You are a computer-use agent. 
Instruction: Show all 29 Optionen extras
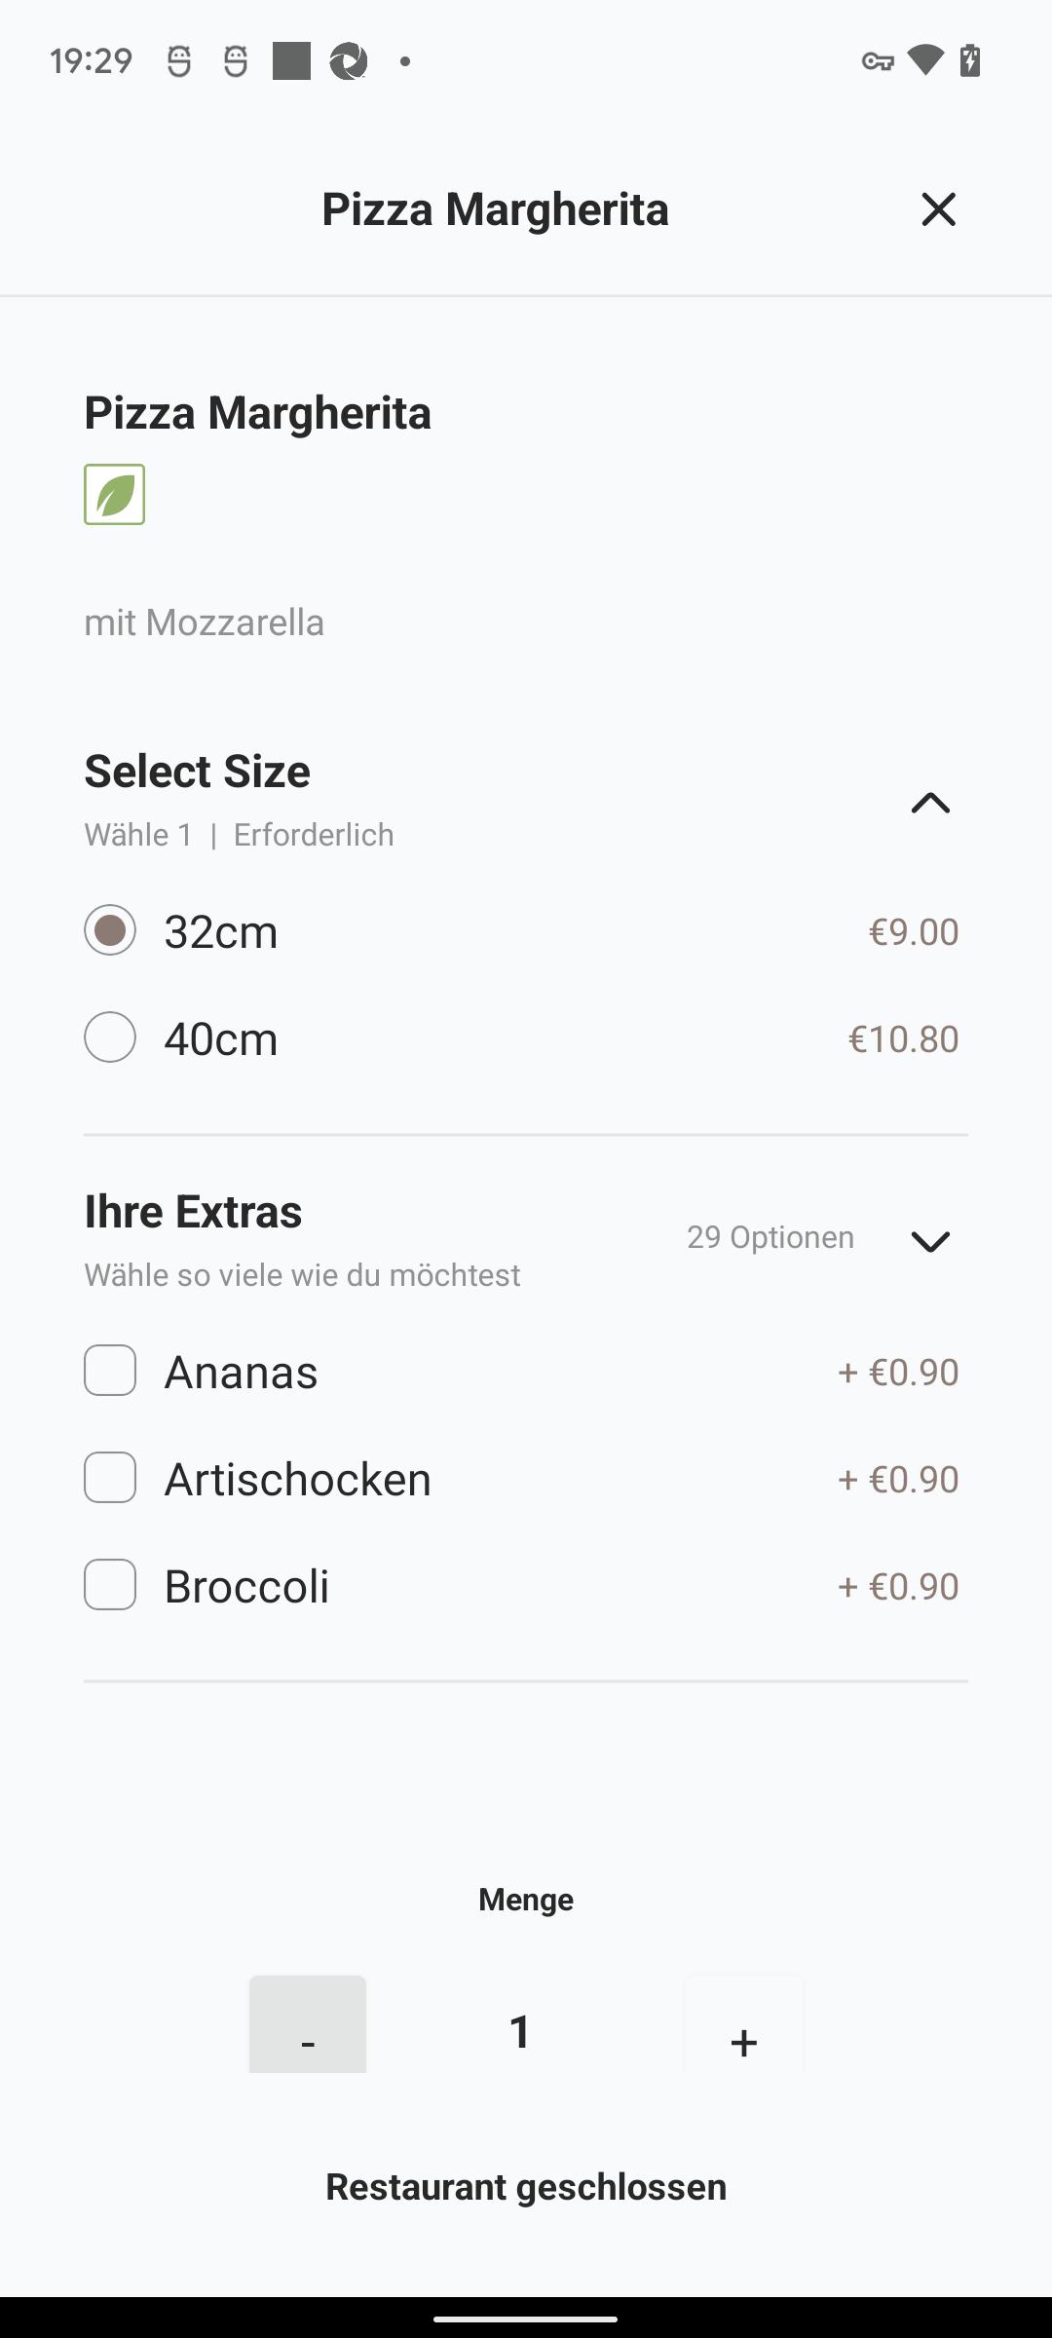click(770, 1237)
